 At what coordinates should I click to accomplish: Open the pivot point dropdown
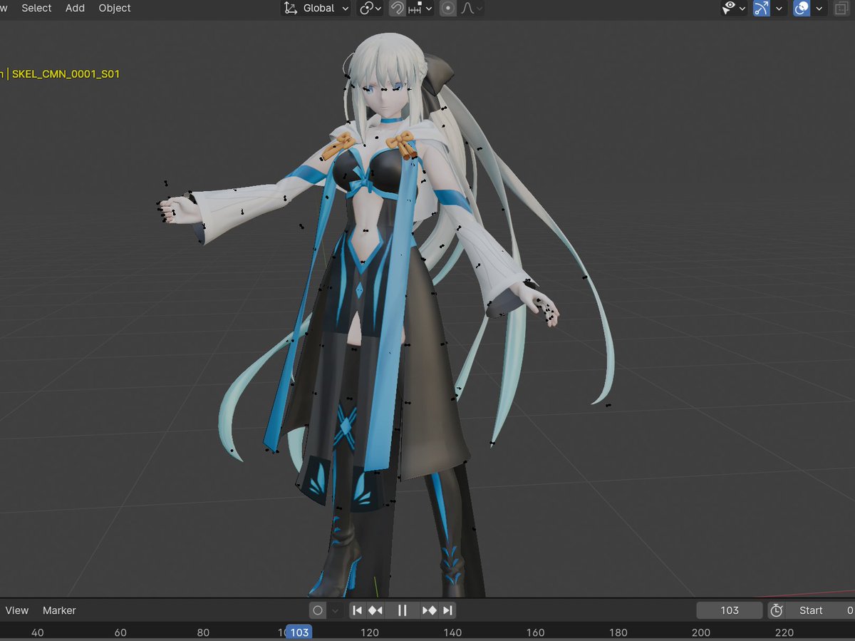pyautogui.click(x=370, y=9)
